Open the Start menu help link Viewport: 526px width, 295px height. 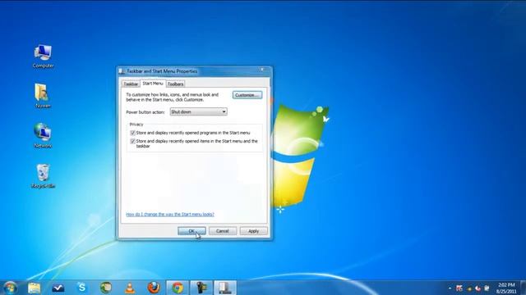coord(170,214)
